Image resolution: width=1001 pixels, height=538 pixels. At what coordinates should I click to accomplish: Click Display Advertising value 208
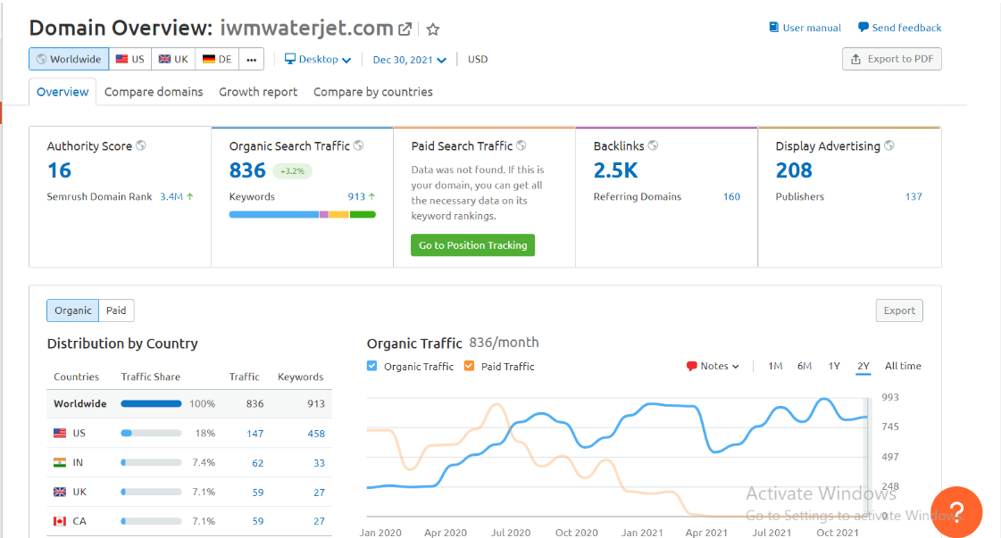[794, 170]
